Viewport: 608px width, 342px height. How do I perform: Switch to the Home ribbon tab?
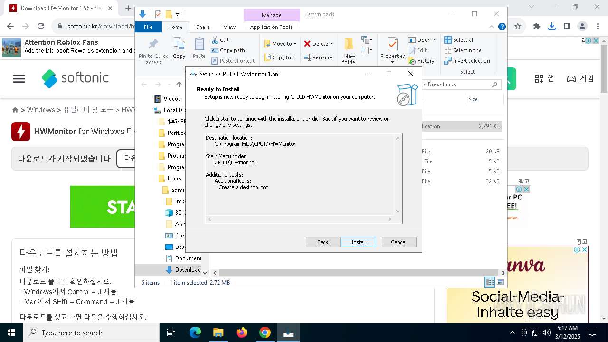click(x=175, y=27)
